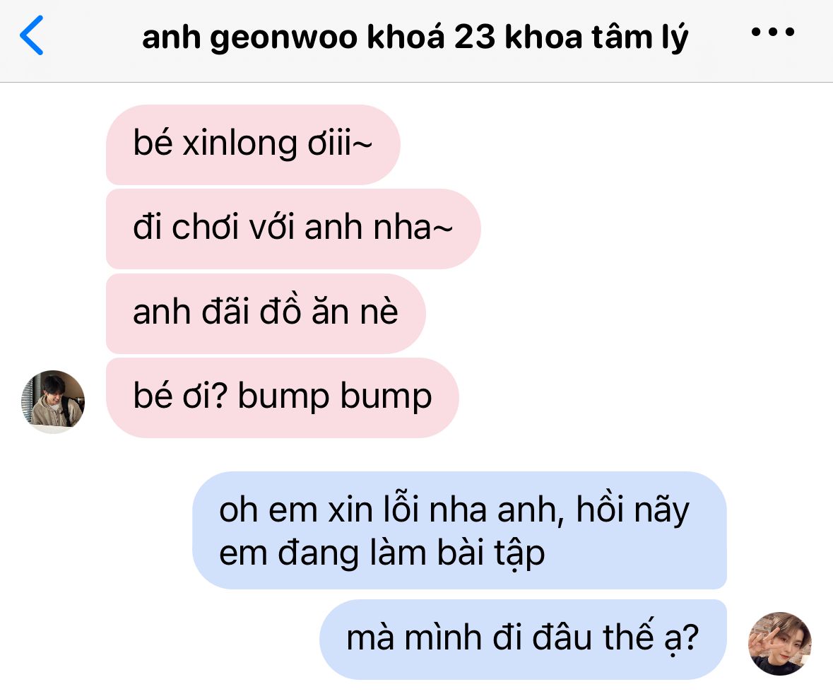Go back using the blue chevron arrow
The image size is (833, 694).
point(31,35)
